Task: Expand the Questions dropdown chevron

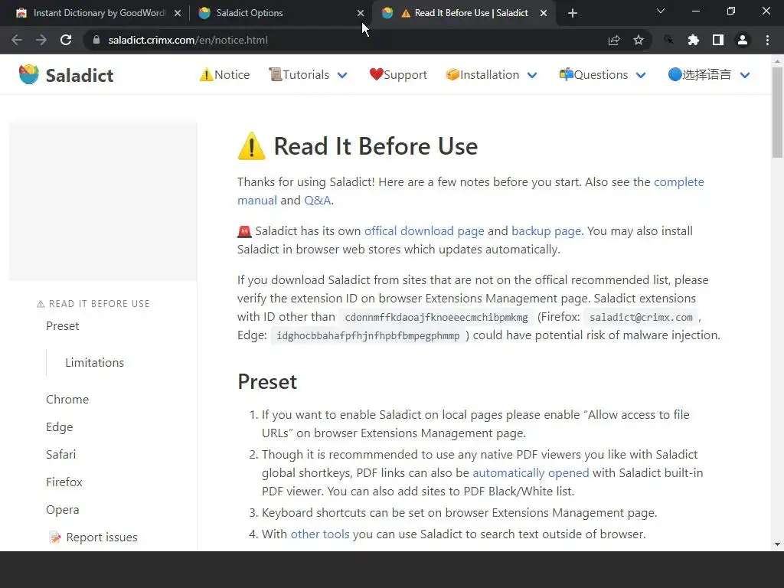Action: point(641,75)
